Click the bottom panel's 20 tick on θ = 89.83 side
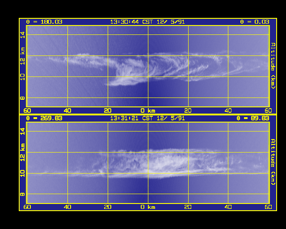Viewport: 286px width, 229px height. [x=188, y=207]
